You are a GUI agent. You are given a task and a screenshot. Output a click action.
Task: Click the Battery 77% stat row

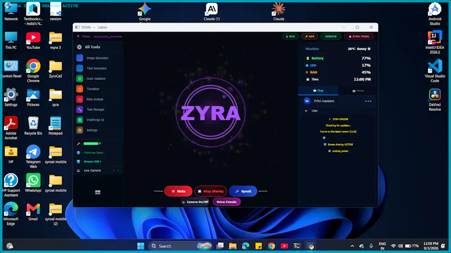(338, 58)
